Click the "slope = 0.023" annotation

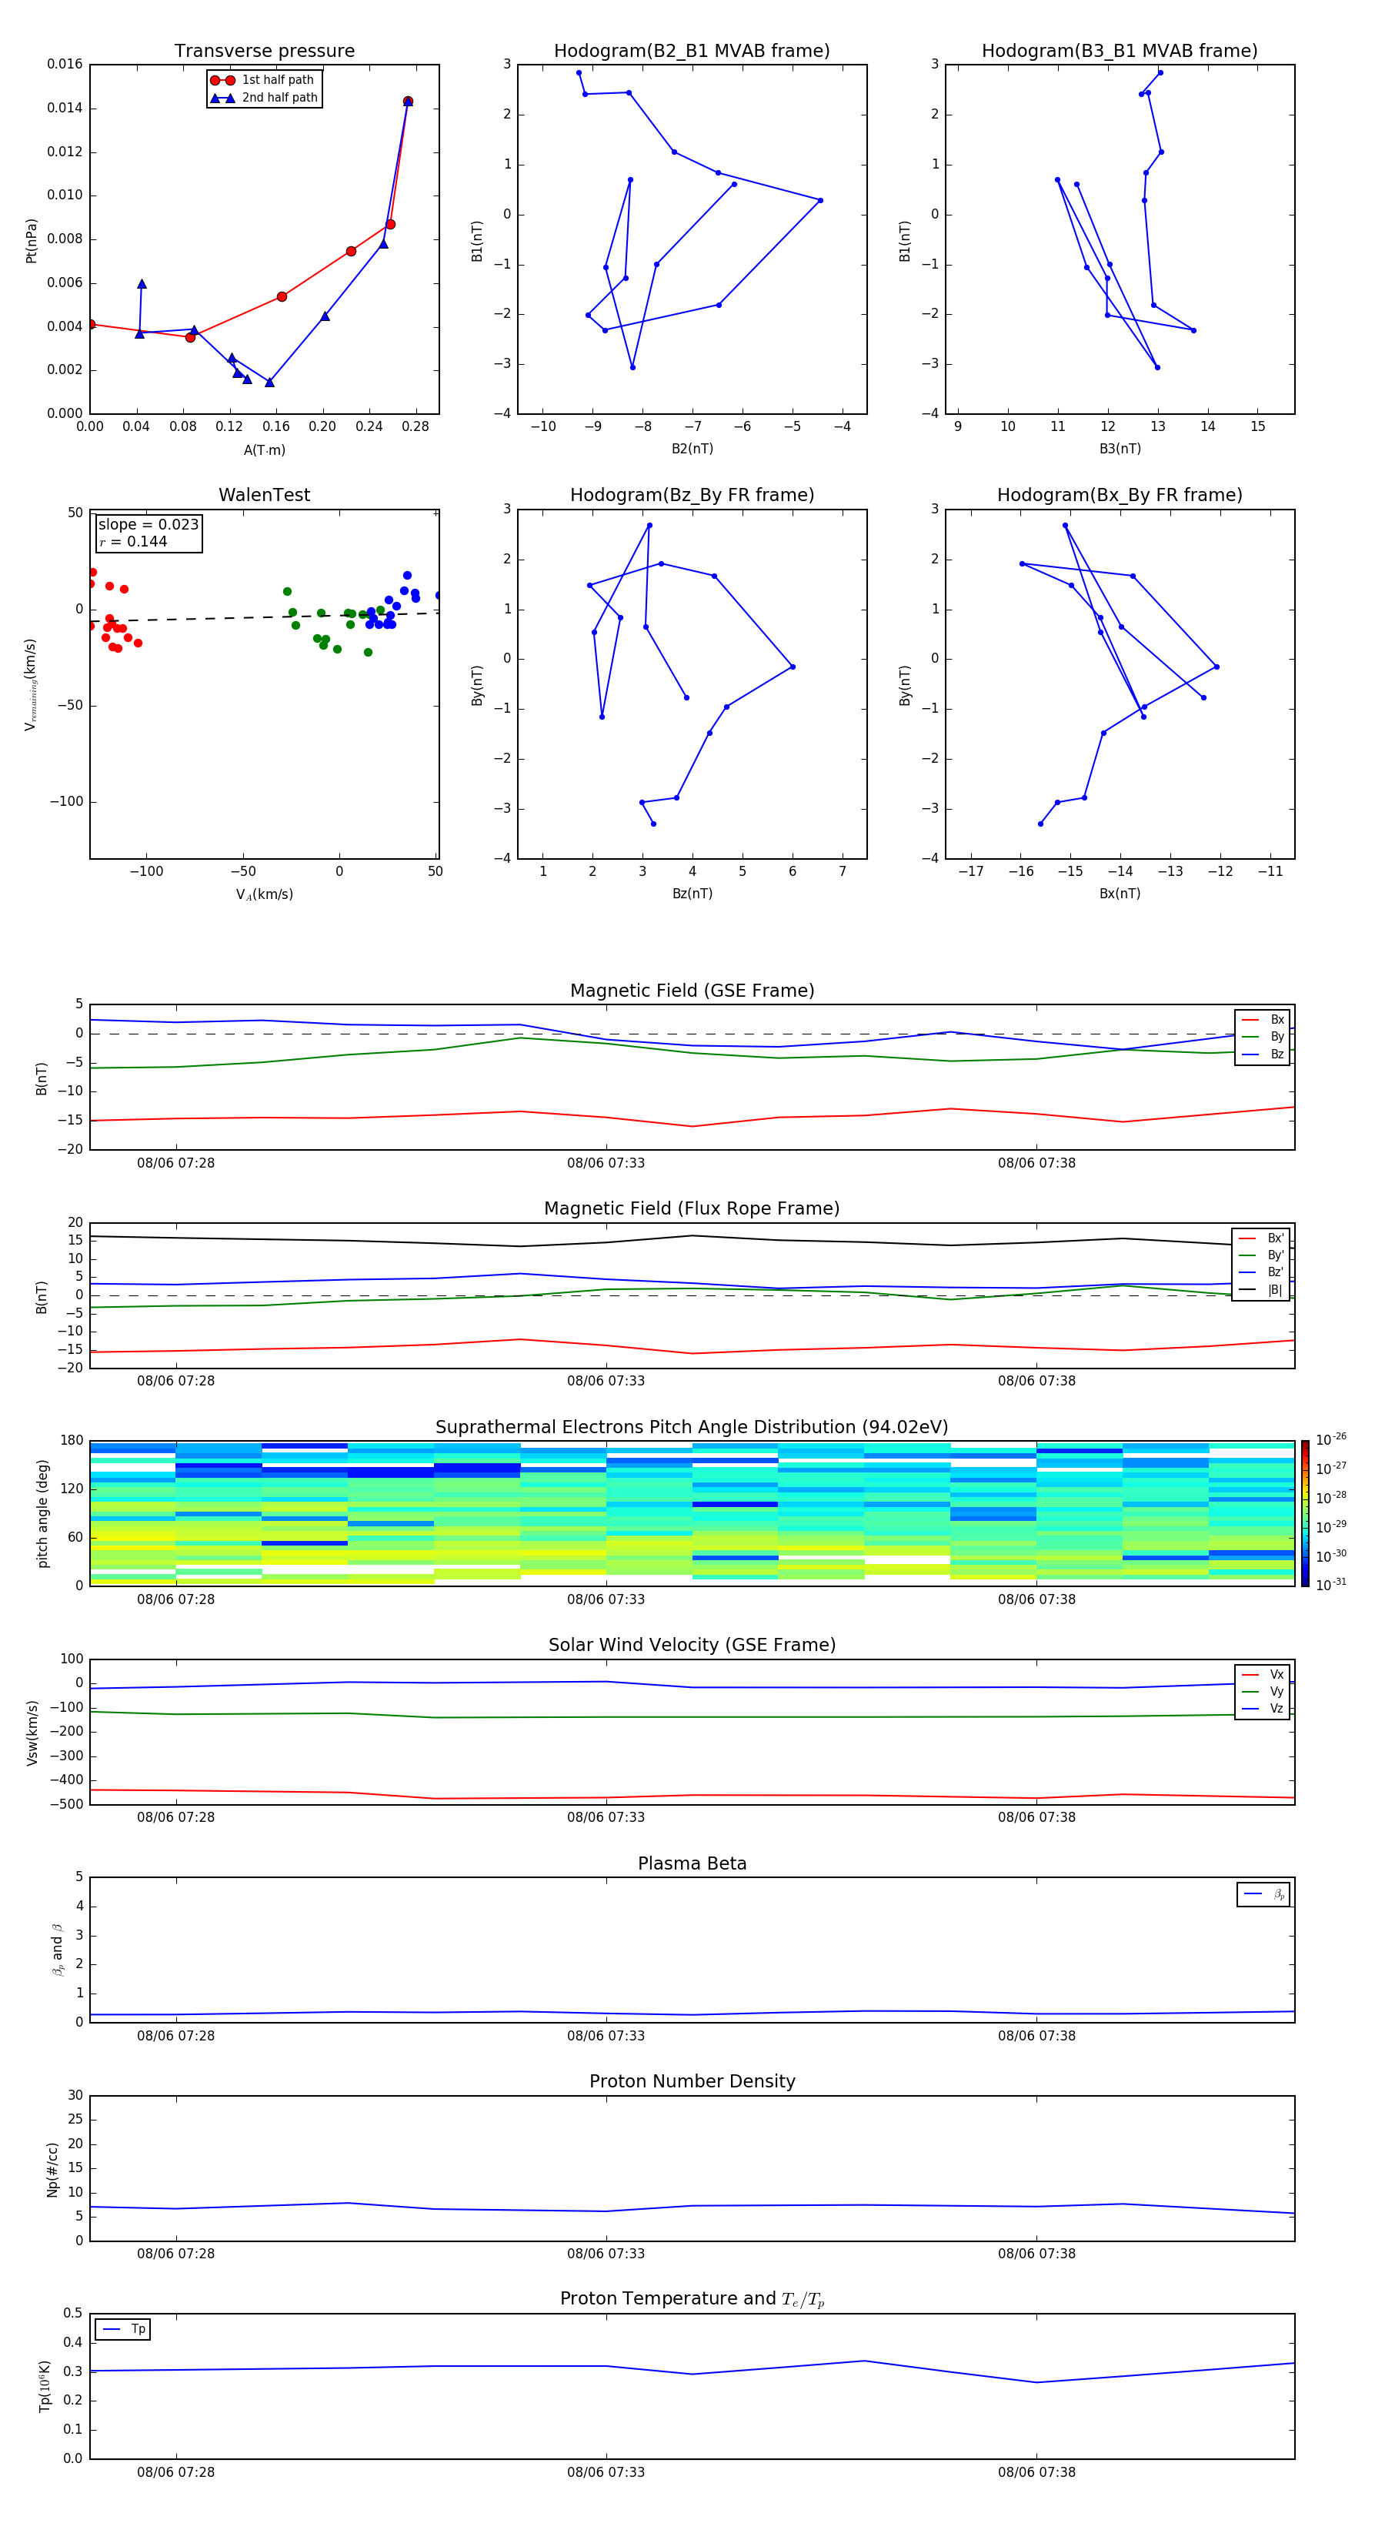pyautogui.click(x=148, y=525)
